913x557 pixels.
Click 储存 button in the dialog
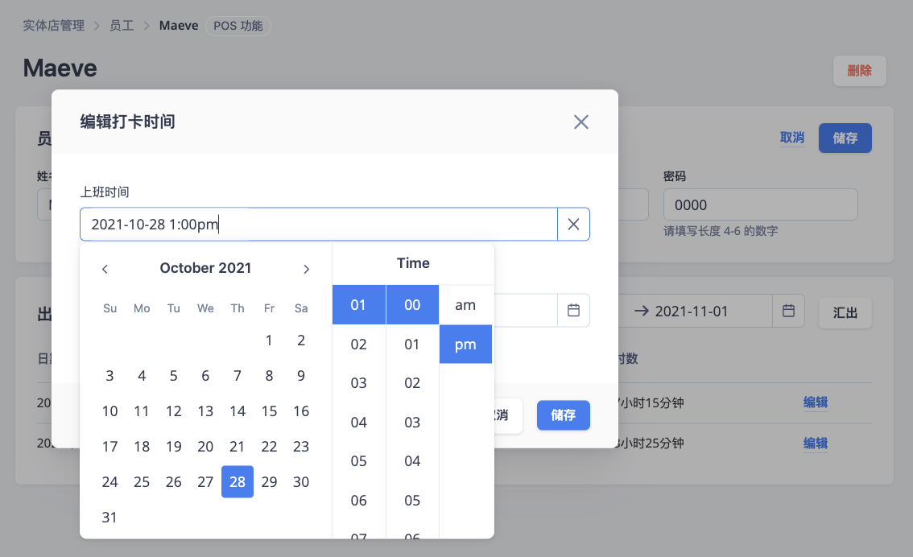point(563,415)
